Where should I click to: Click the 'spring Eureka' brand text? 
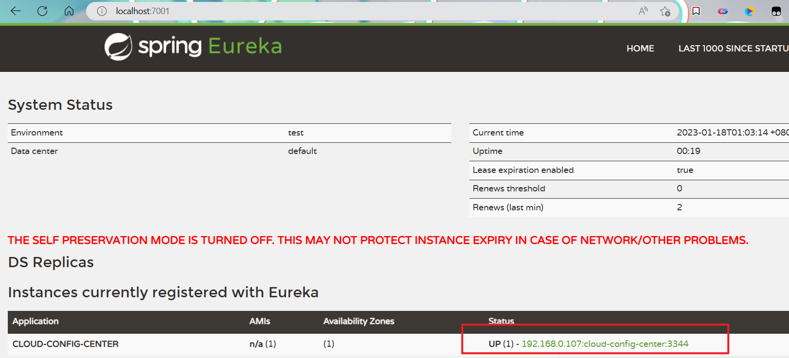click(x=210, y=47)
